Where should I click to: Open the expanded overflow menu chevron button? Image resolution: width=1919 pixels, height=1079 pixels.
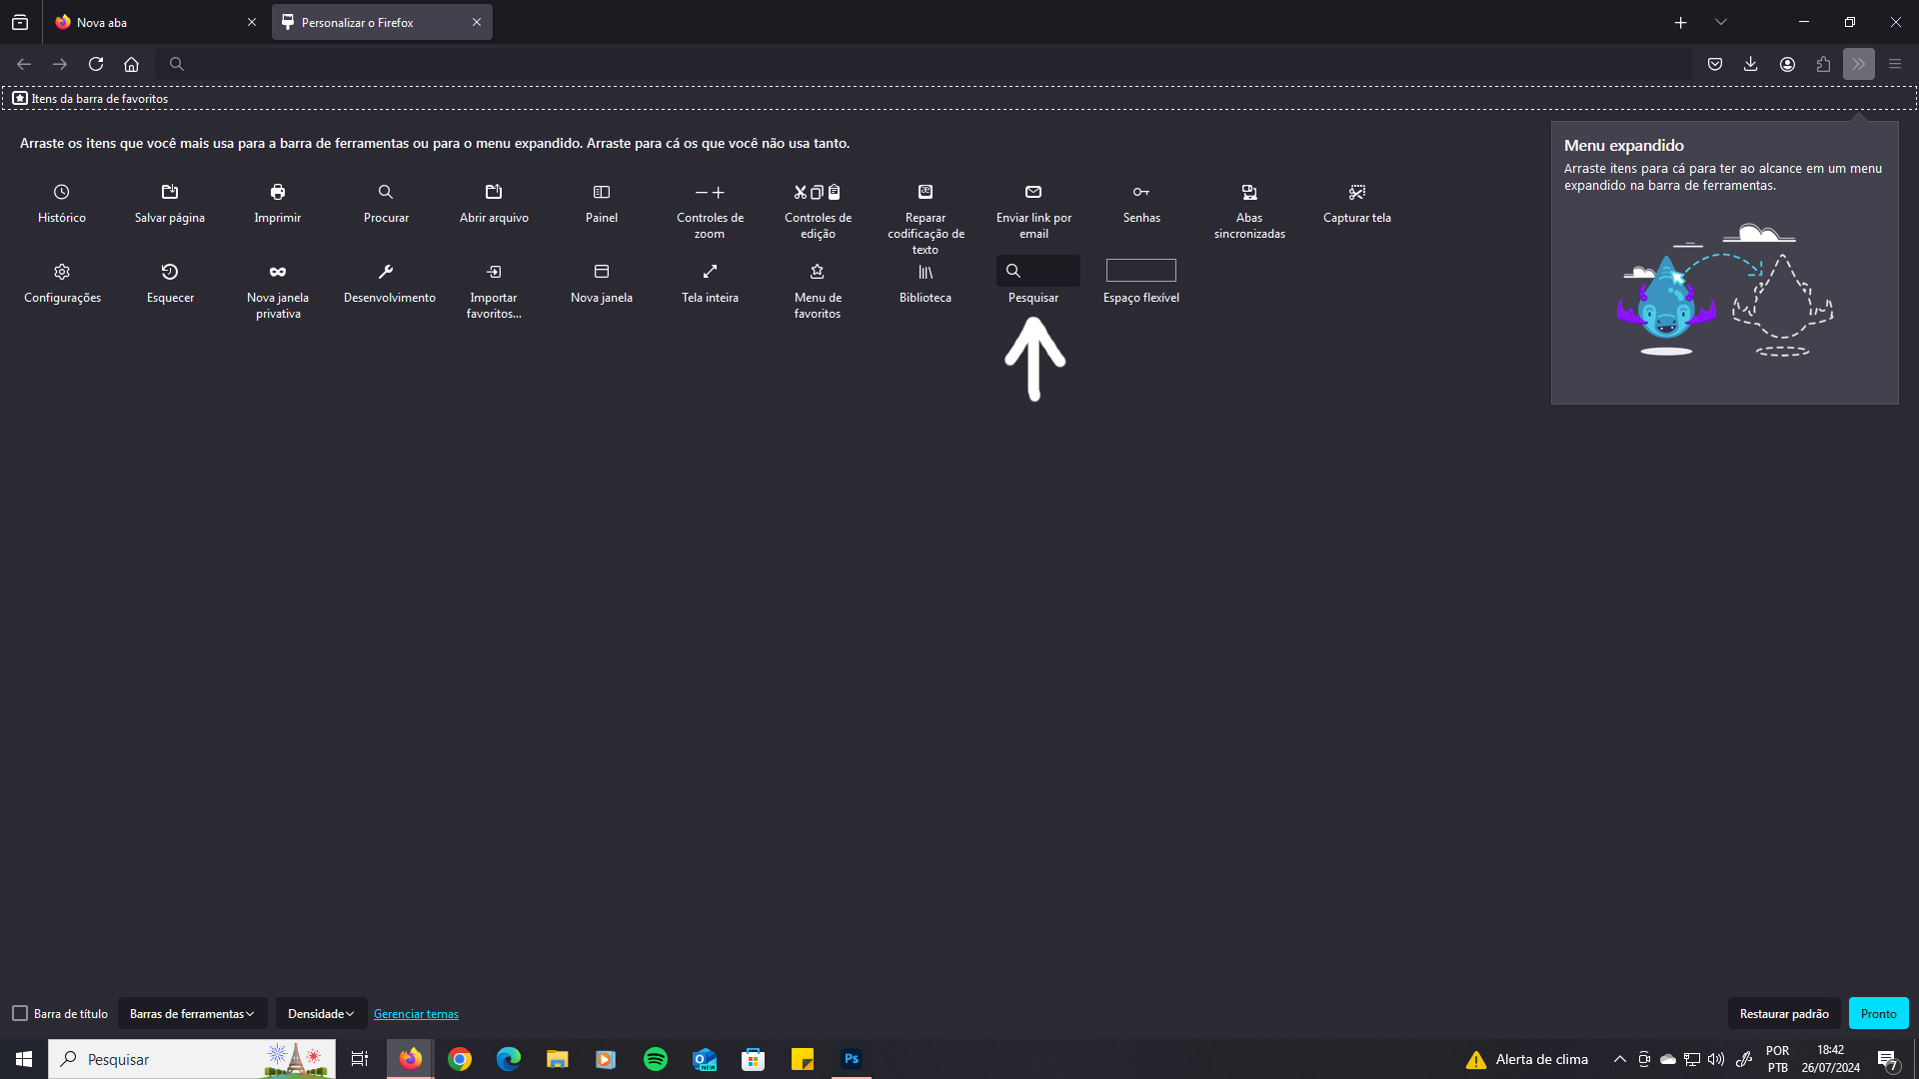(1858, 64)
